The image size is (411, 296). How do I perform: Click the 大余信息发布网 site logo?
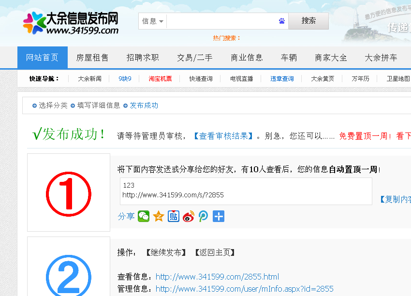(x=71, y=23)
